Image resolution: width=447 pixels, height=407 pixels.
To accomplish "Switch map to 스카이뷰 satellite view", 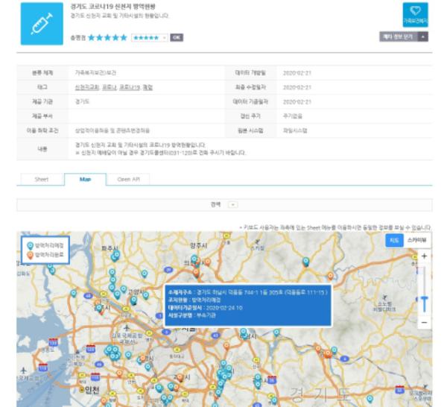I will click(x=417, y=241).
